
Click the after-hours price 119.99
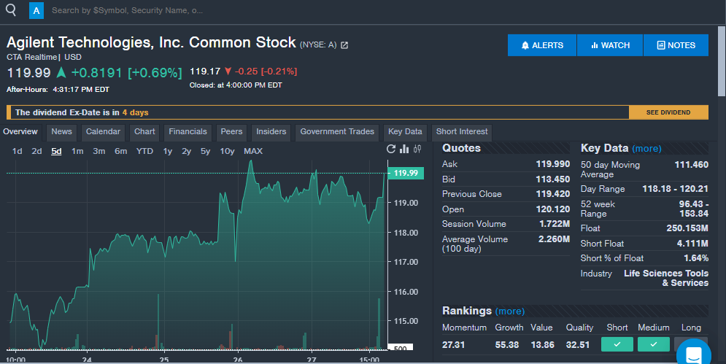pos(28,73)
